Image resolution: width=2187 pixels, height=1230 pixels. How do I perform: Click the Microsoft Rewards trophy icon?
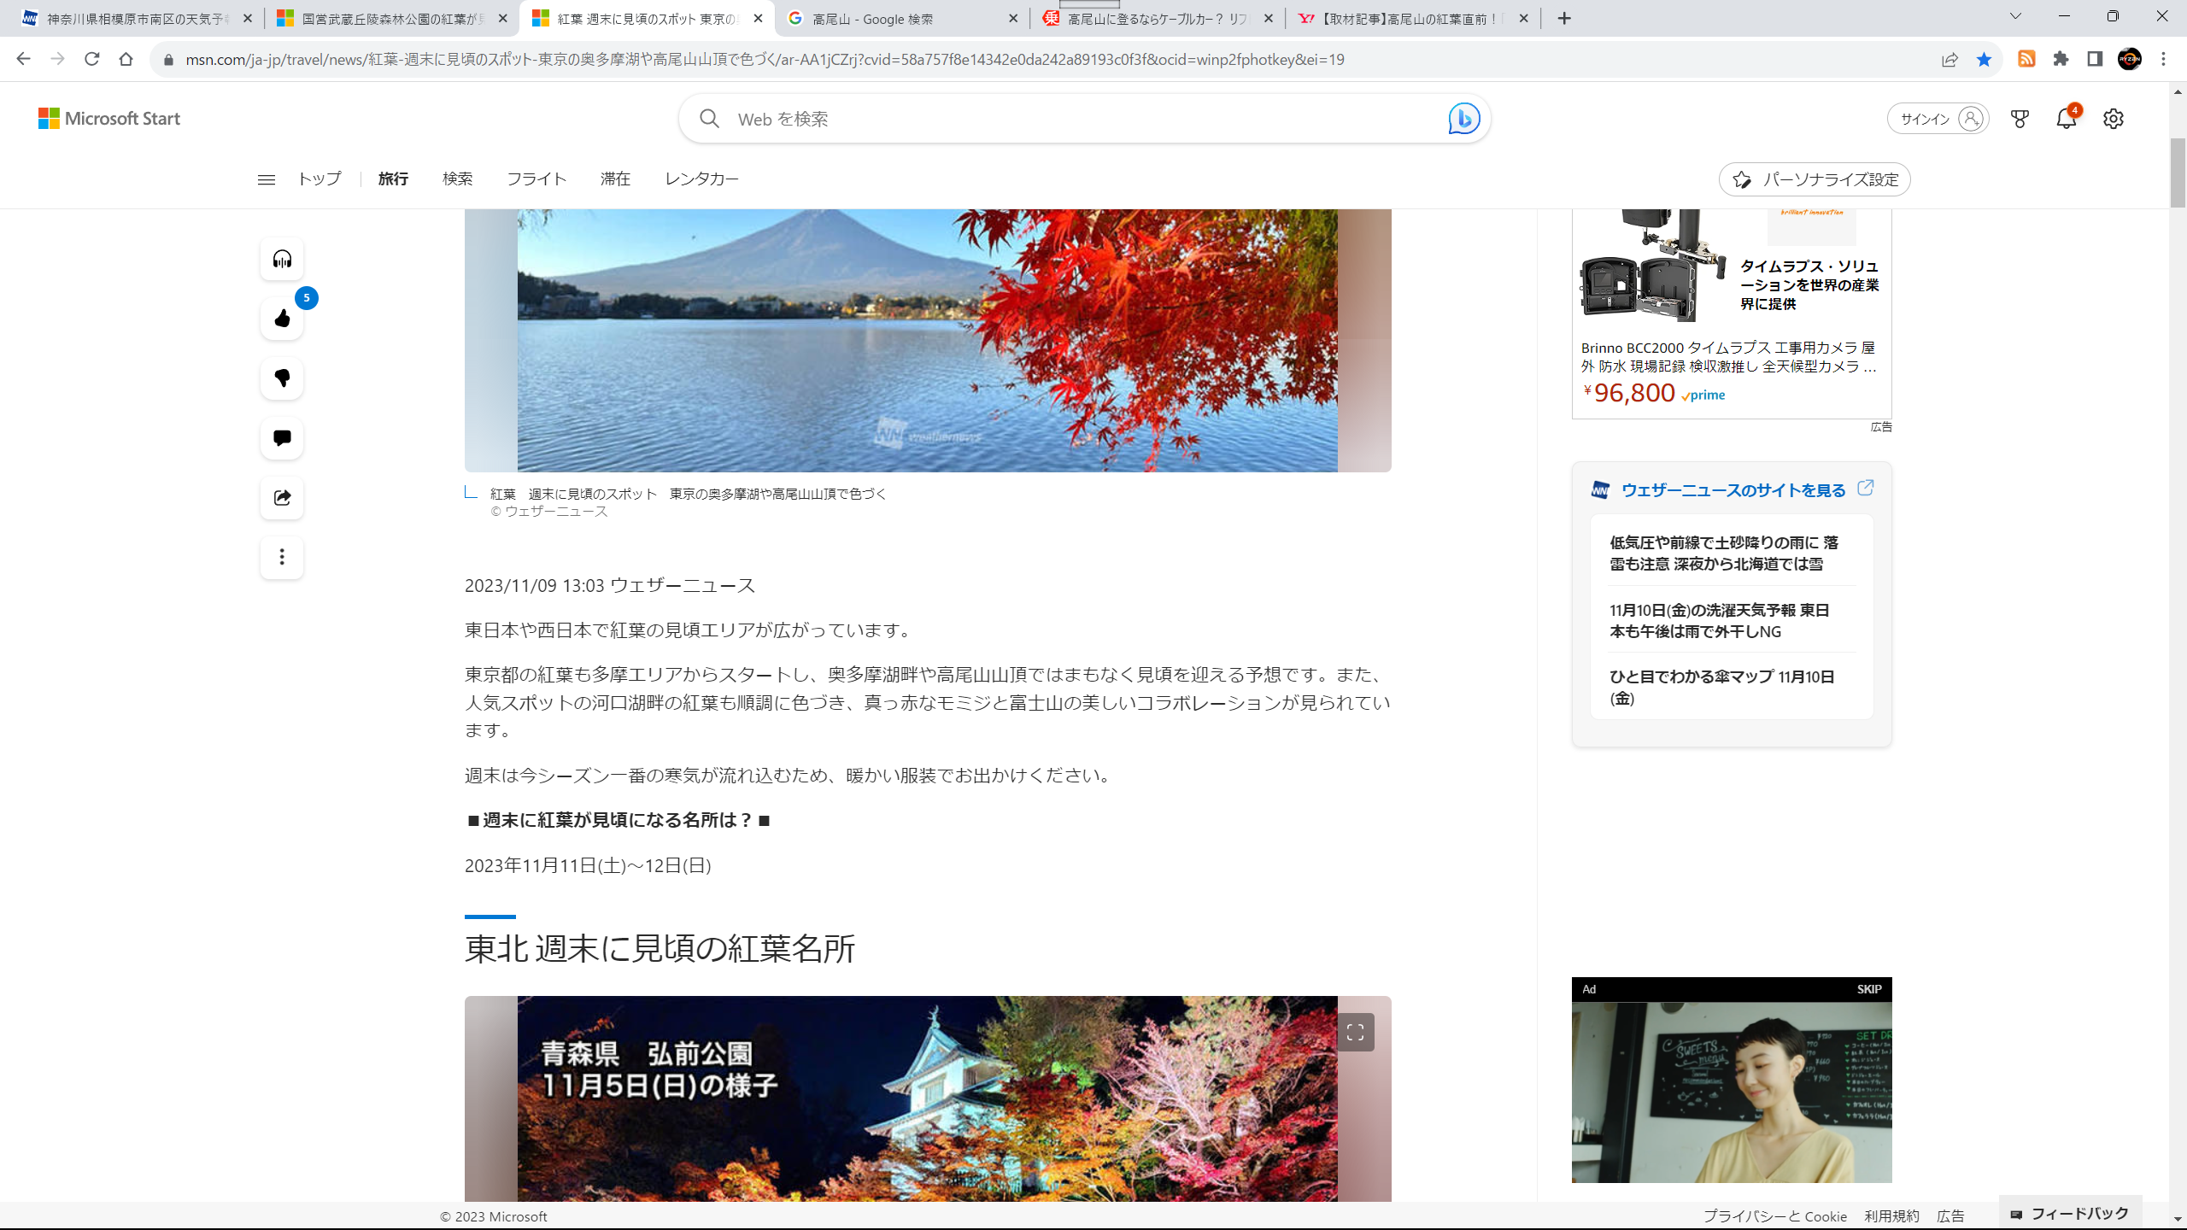[2020, 119]
